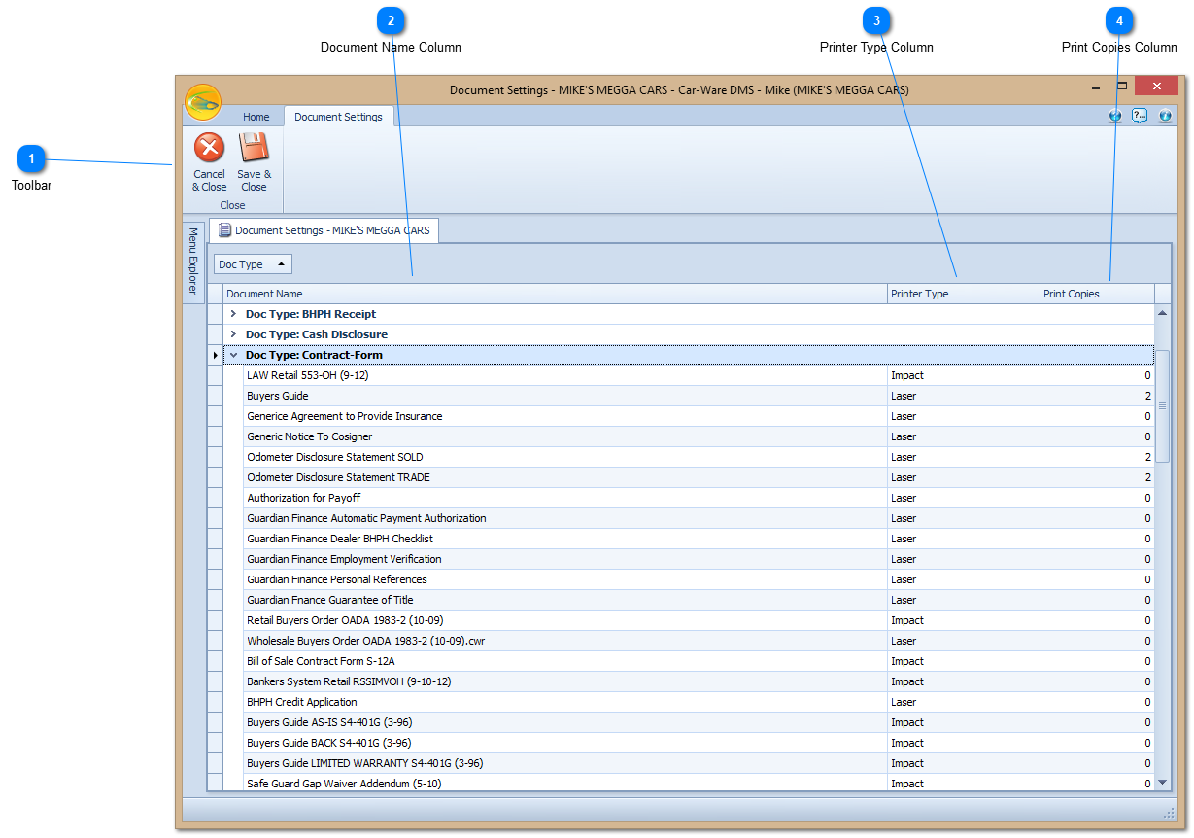Click Print Copies cell for Buyers Guide row
The image size is (1194, 838).
pos(1097,396)
